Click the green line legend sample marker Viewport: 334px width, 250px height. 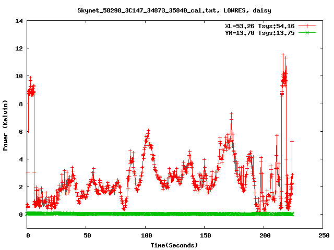[307, 32]
